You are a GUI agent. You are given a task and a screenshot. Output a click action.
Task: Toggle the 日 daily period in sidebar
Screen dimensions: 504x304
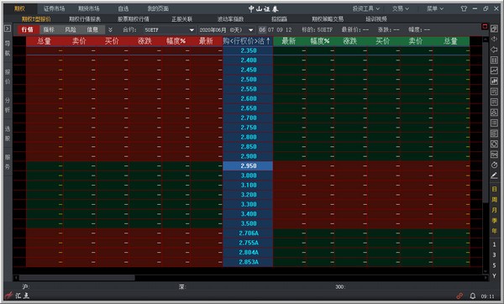pyautogui.click(x=494, y=189)
